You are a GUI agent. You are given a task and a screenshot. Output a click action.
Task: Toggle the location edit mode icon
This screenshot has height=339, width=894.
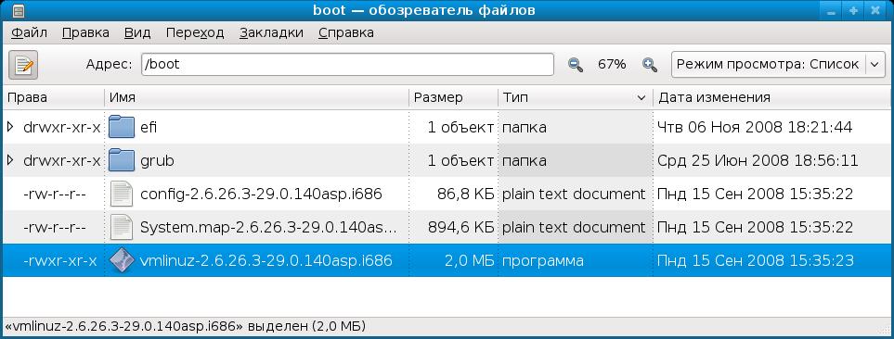click(x=23, y=64)
